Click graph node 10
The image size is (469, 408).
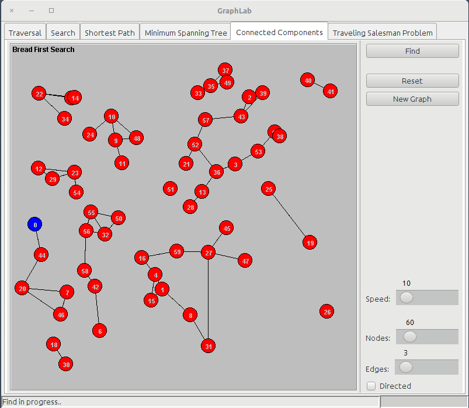click(x=112, y=116)
